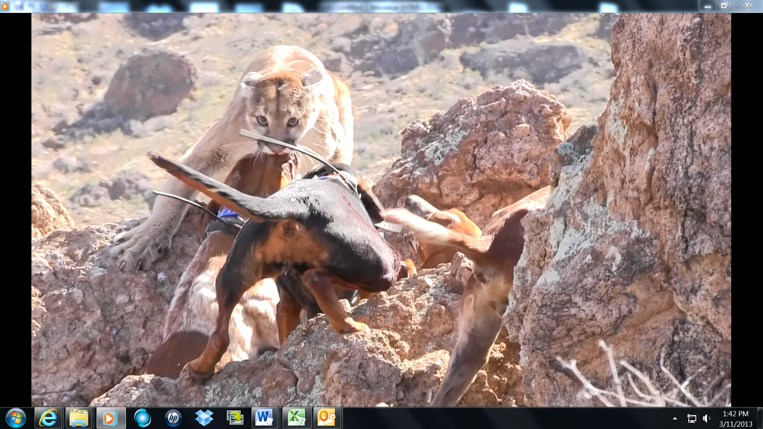The height and width of the screenshot is (429, 763).
Task: Open Windows Explorer folder icon
Action: 79,418
